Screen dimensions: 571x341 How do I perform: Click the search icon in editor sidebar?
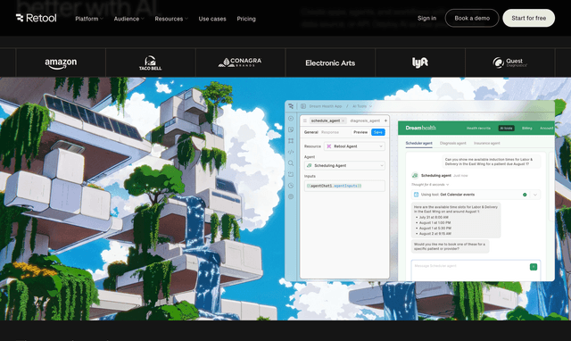click(291, 163)
